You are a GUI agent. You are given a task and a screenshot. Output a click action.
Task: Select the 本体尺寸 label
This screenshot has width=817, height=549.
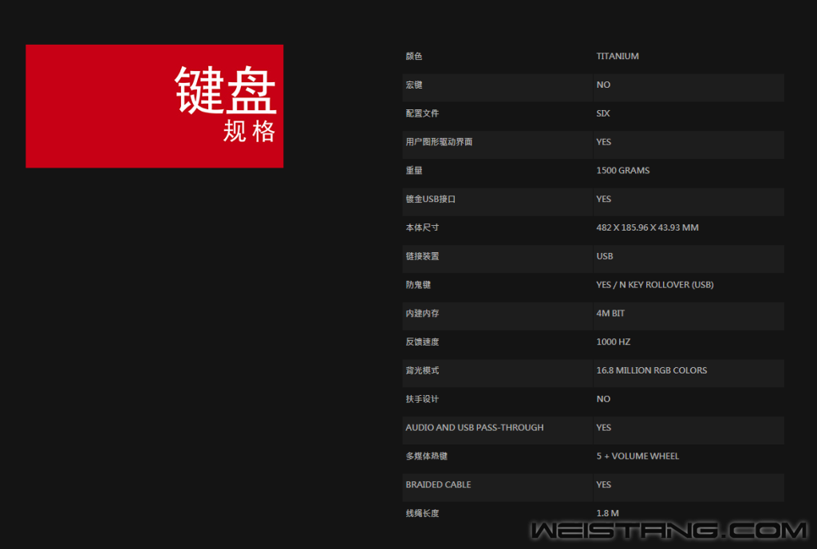[422, 227]
